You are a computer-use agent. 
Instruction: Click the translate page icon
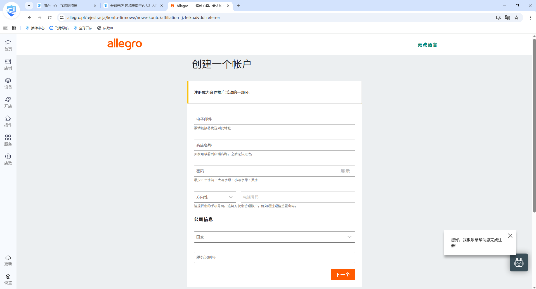click(x=507, y=18)
